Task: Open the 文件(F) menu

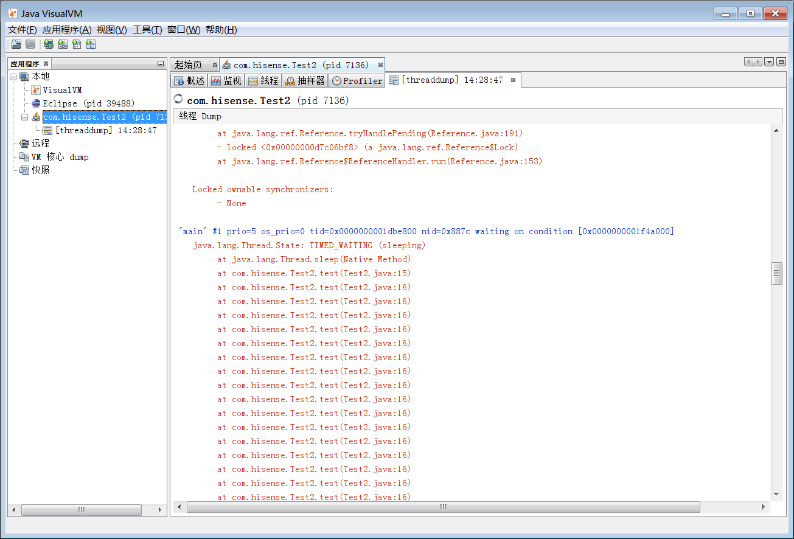Action: pyautogui.click(x=23, y=30)
